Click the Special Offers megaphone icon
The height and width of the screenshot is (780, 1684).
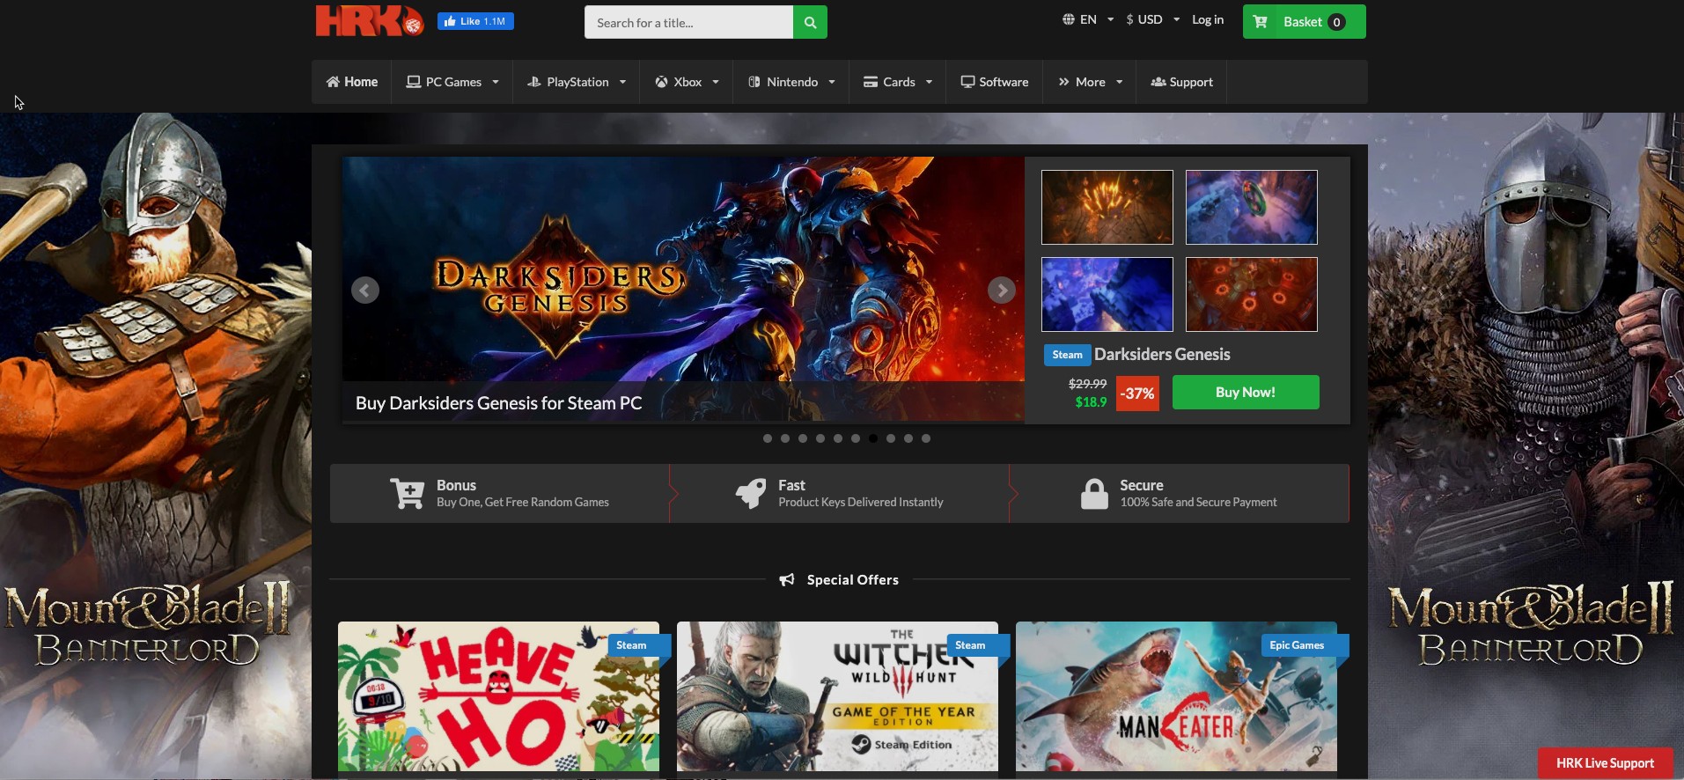point(787,579)
